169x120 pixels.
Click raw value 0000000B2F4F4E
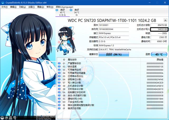pos(155,79)
